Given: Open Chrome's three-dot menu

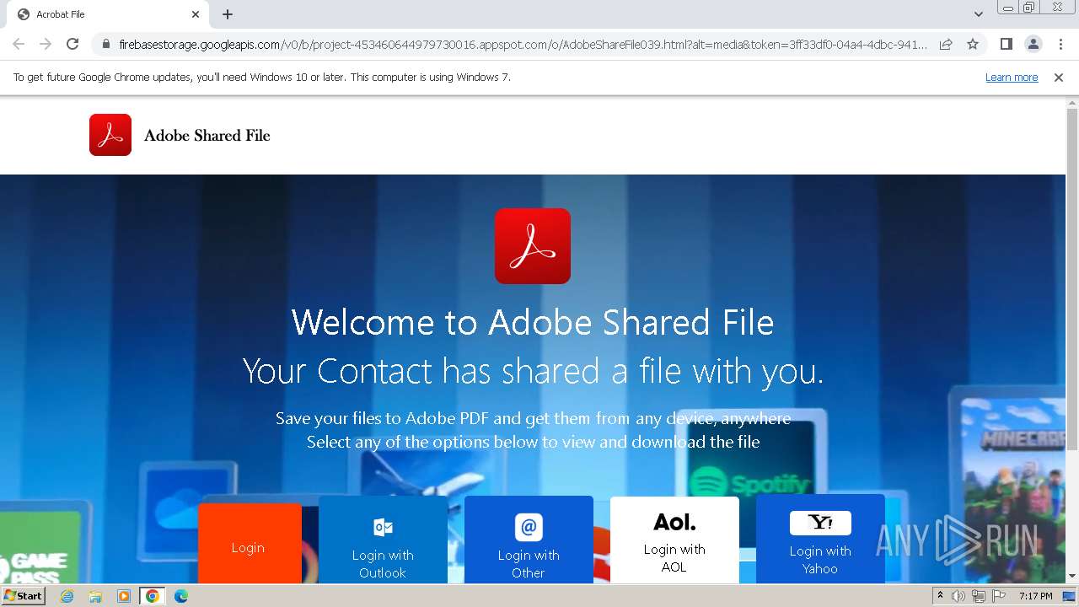Looking at the screenshot, I should [1060, 44].
